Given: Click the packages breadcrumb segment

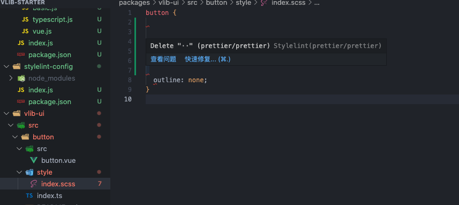Looking at the screenshot, I should point(134,3).
